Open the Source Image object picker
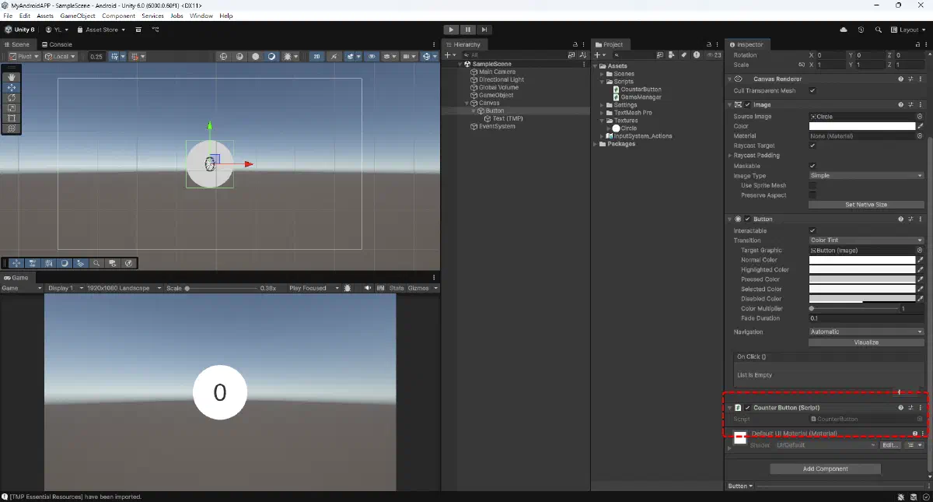This screenshot has height=502, width=933. [x=920, y=117]
